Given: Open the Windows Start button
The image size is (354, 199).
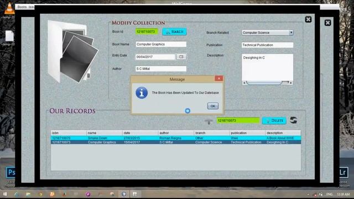Looking at the screenshot, I should [5, 194].
